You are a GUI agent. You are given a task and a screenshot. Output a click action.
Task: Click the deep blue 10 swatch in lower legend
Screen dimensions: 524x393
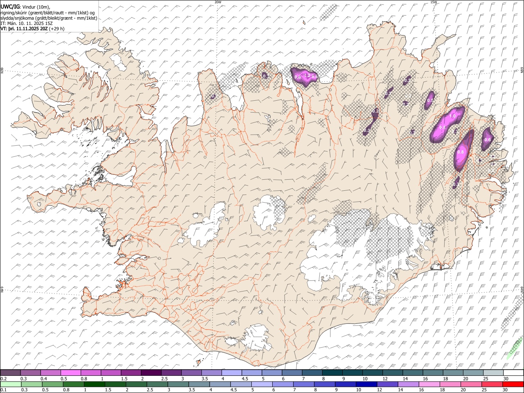pyautogui.click(x=366, y=384)
